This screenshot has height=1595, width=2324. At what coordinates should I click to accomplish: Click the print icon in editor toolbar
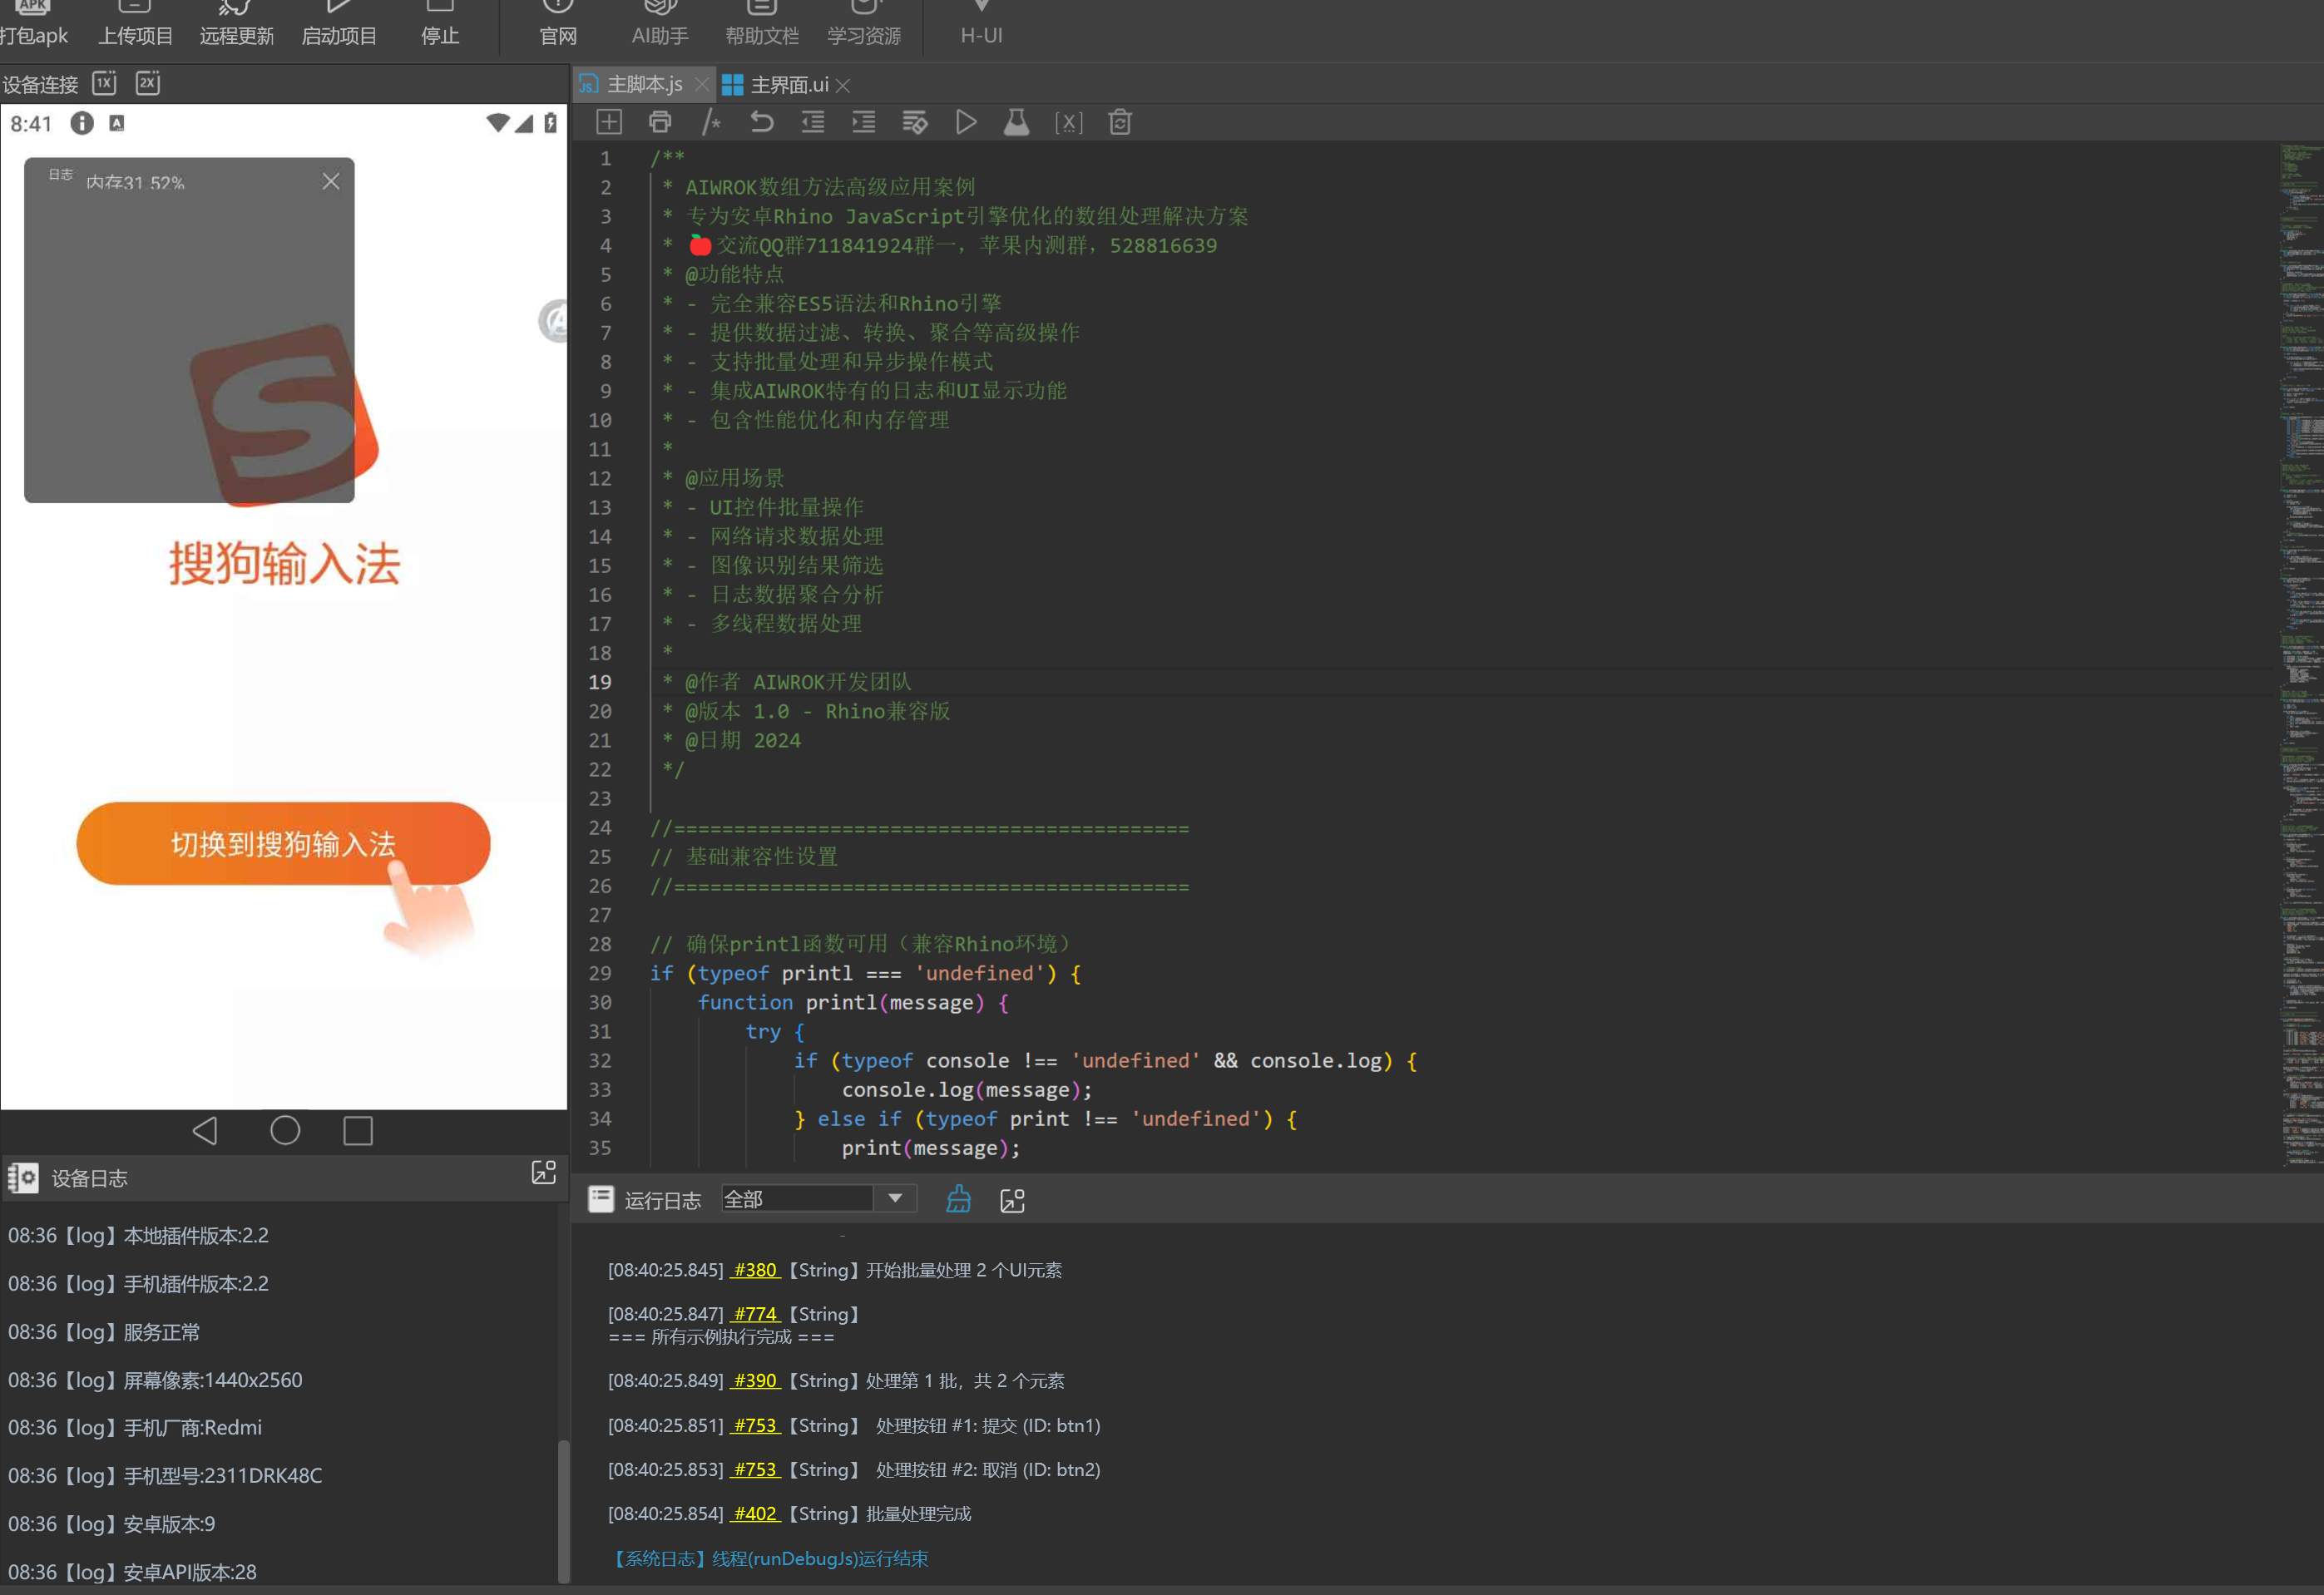pos(660,122)
